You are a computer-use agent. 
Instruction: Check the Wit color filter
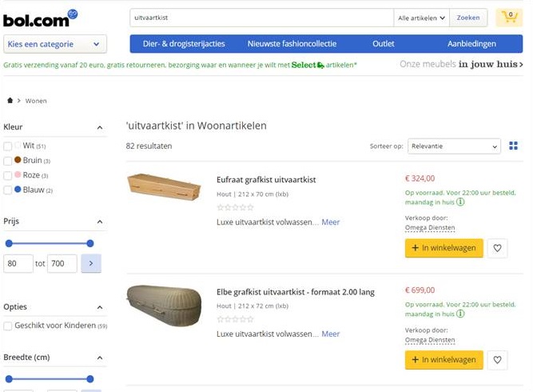point(8,146)
